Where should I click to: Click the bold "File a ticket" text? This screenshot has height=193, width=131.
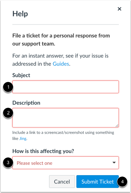coord(61,40)
